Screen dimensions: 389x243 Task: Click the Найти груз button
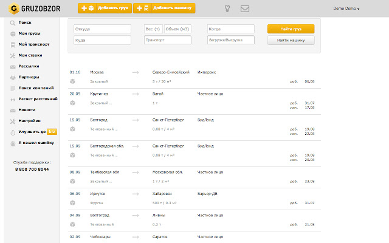coord(291,29)
